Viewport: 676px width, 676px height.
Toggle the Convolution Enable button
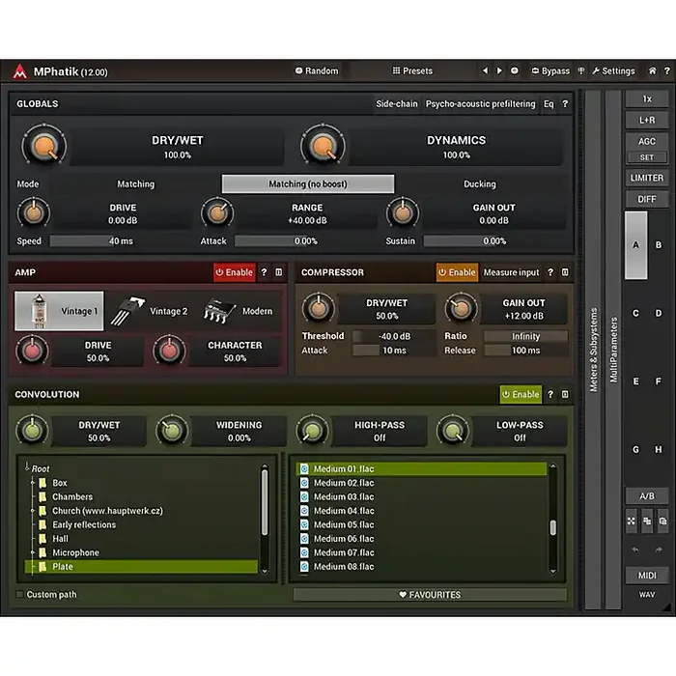[521, 394]
